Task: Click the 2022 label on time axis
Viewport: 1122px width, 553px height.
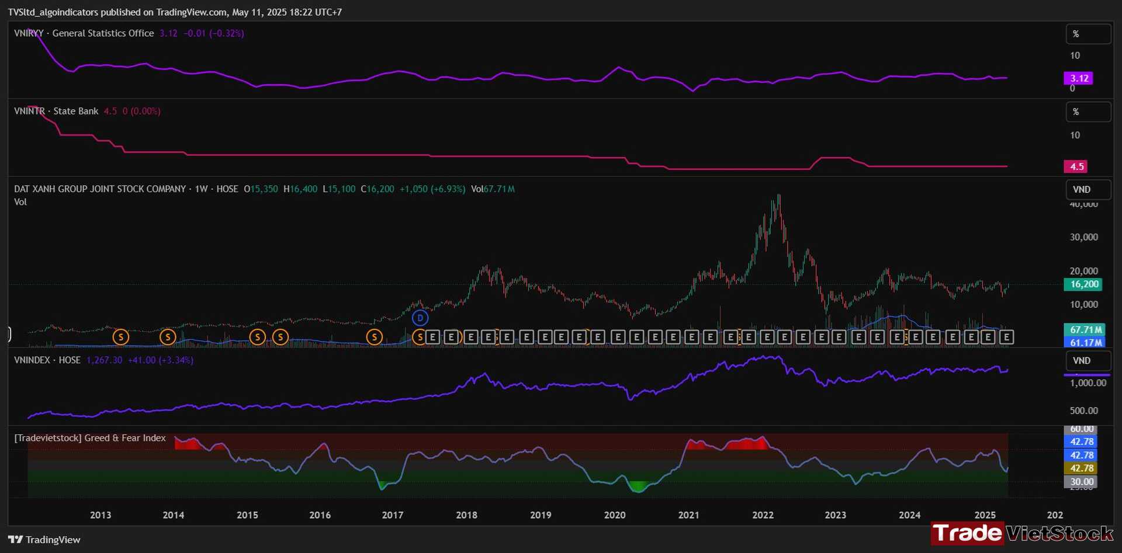Action: click(763, 515)
